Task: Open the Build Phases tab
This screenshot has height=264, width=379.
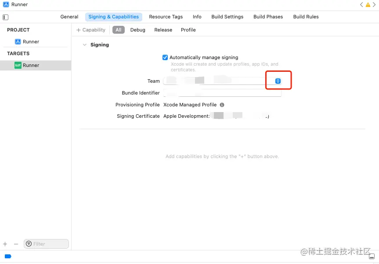Action: click(x=268, y=17)
